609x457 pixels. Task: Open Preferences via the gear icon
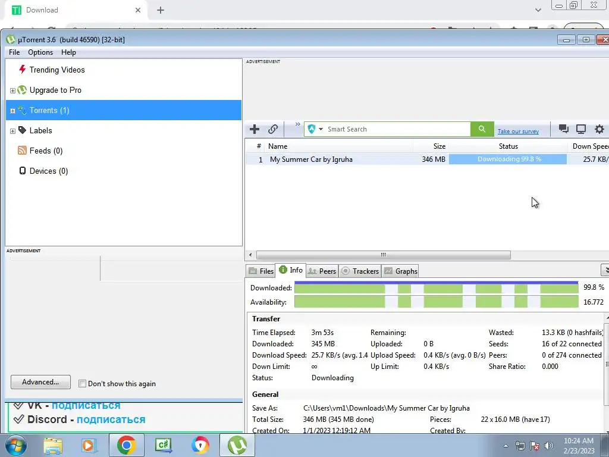click(x=599, y=129)
